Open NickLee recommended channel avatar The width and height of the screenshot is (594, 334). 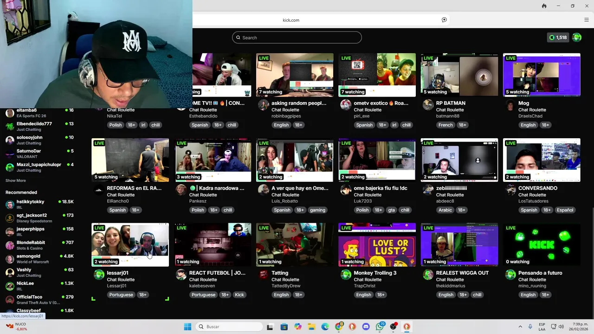click(x=10, y=286)
